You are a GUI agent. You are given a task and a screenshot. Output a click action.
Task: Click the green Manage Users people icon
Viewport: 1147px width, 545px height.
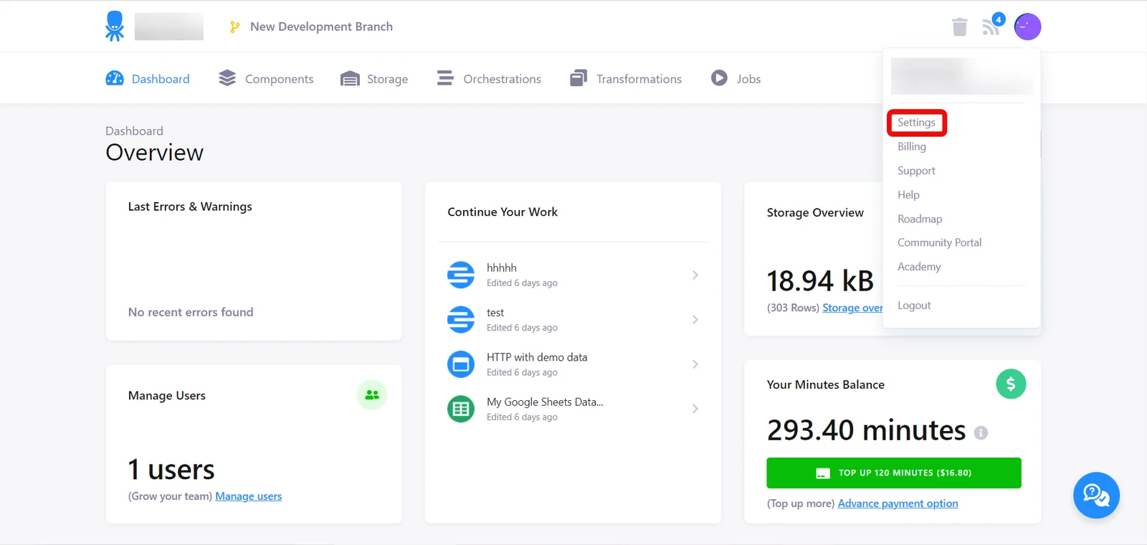tap(372, 395)
